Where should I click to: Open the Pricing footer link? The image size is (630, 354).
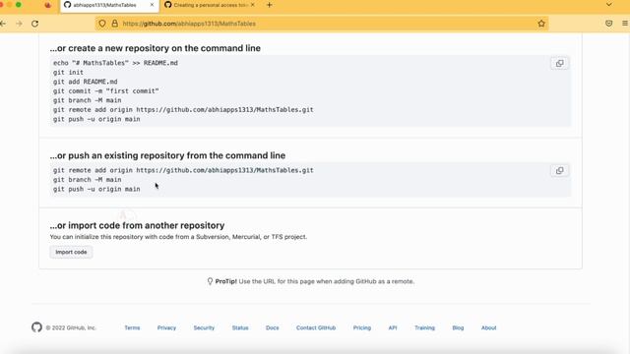(x=362, y=327)
